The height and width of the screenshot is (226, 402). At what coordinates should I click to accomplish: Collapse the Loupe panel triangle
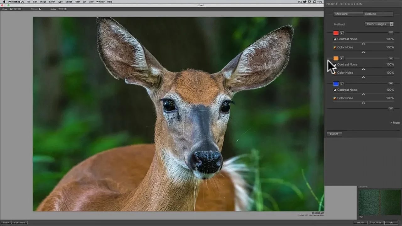359,187
